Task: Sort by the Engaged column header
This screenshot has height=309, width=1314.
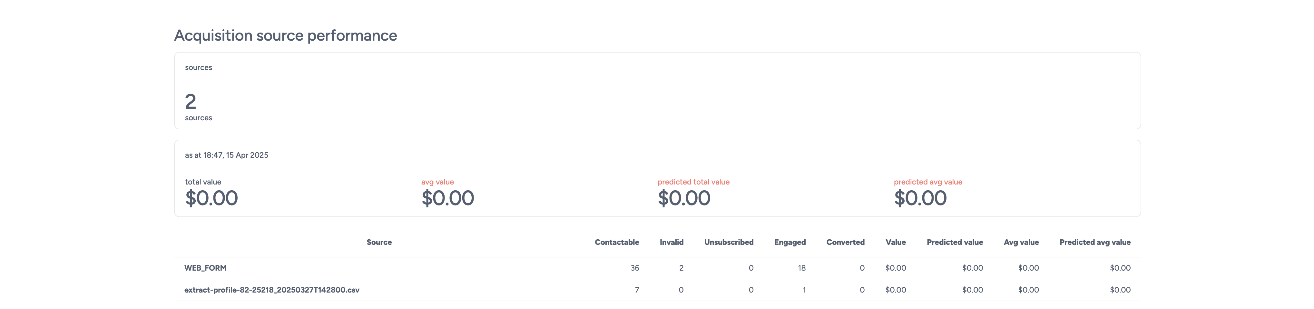Action: coord(790,242)
